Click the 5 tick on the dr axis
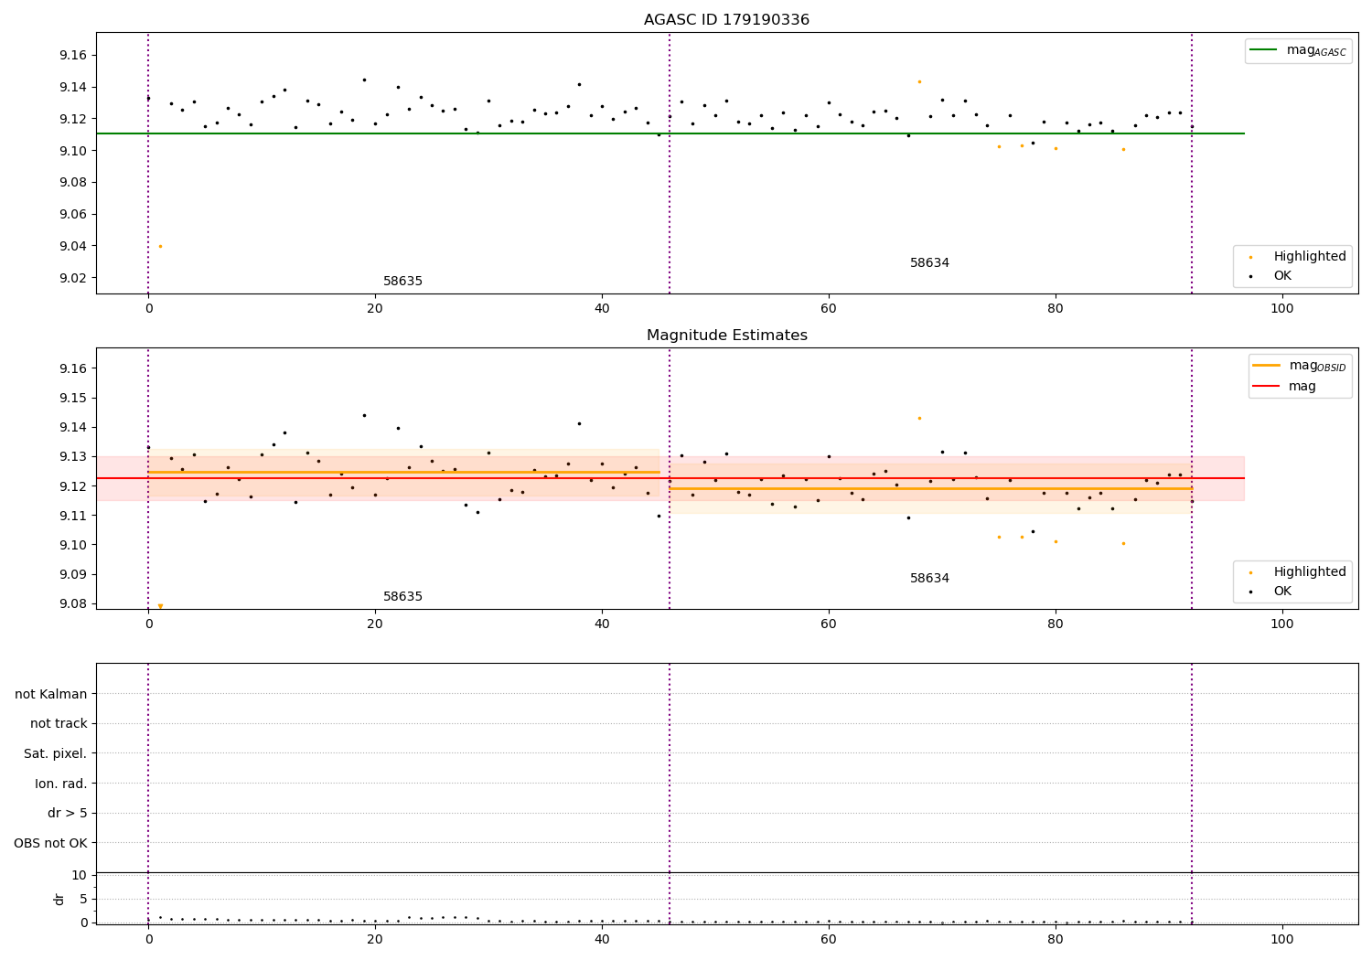1372x960 pixels. click(83, 899)
